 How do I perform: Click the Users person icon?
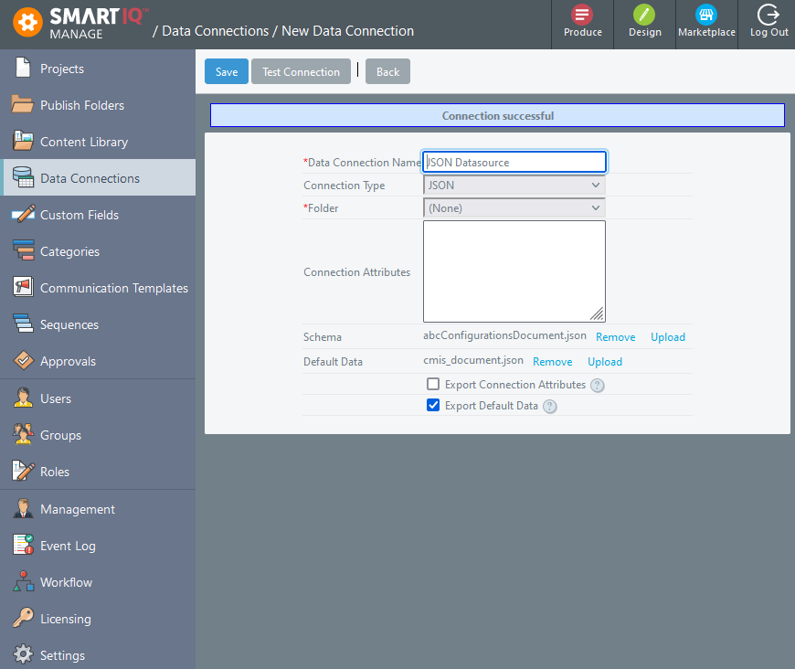coord(23,398)
